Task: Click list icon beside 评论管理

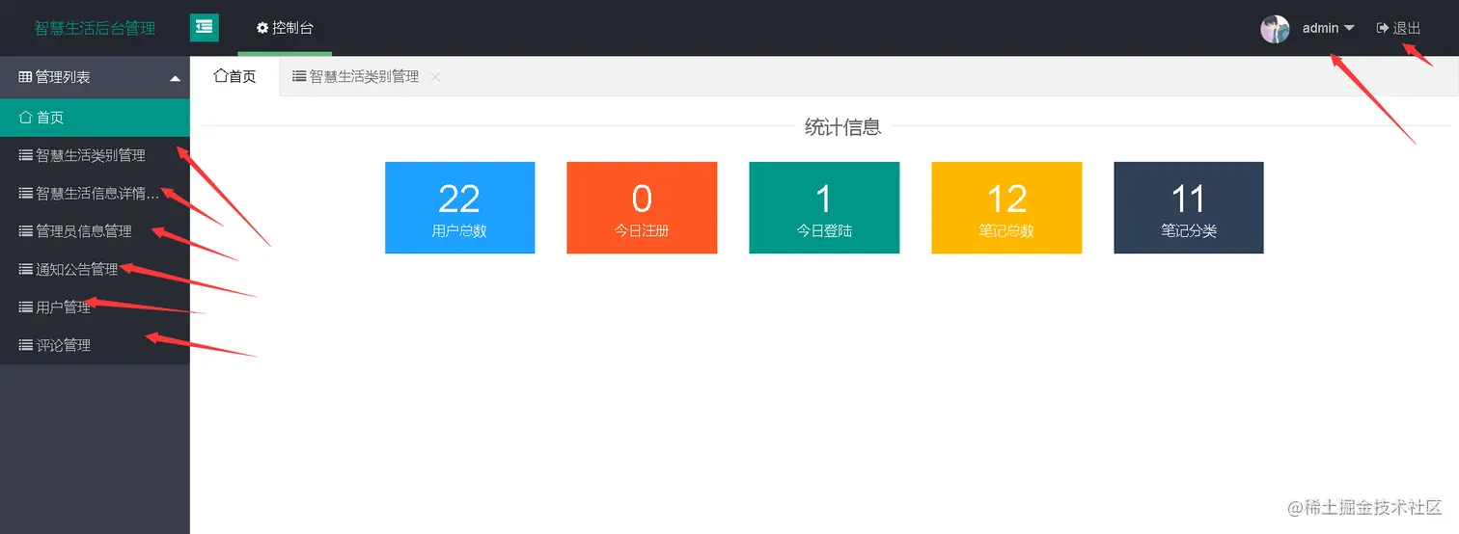Action: pos(26,345)
